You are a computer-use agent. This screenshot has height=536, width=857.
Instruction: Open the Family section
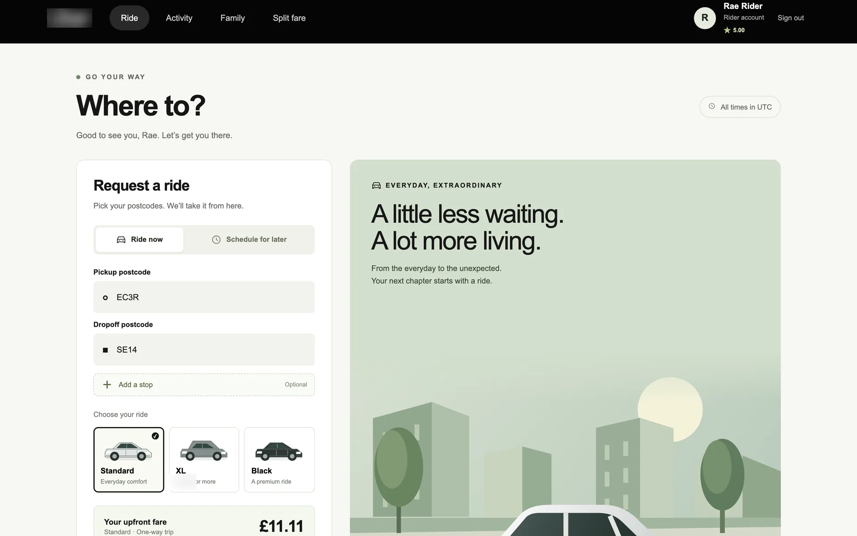(x=233, y=18)
